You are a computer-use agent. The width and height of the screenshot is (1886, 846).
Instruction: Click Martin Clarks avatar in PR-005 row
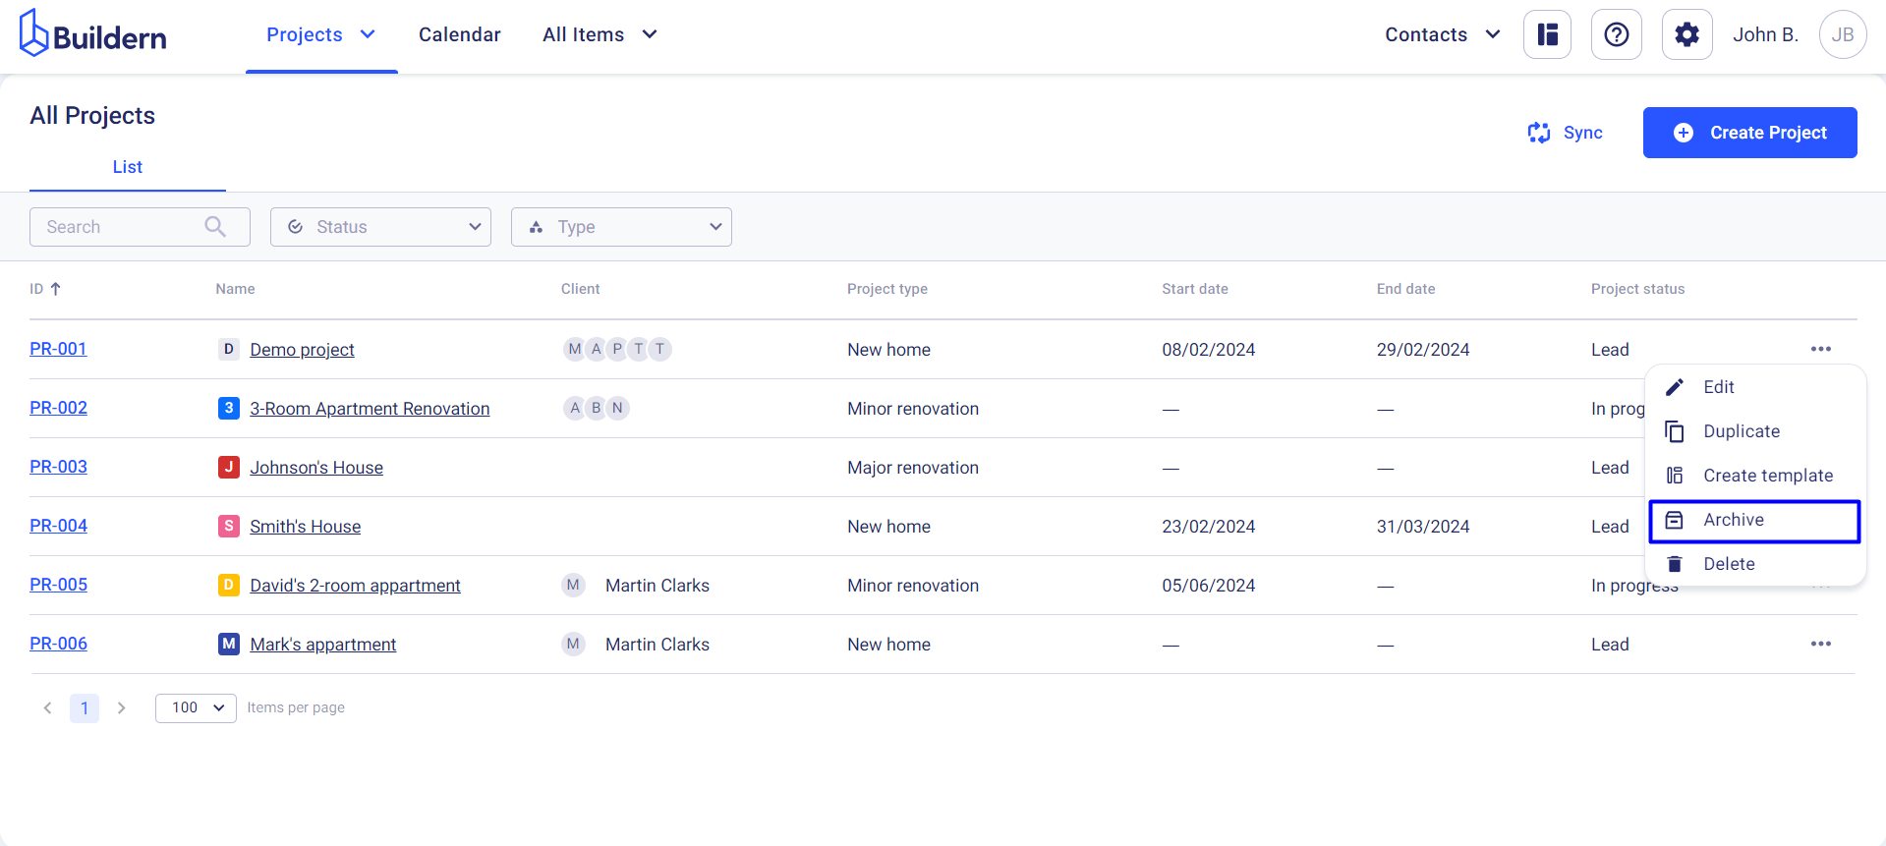coord(574,585)
